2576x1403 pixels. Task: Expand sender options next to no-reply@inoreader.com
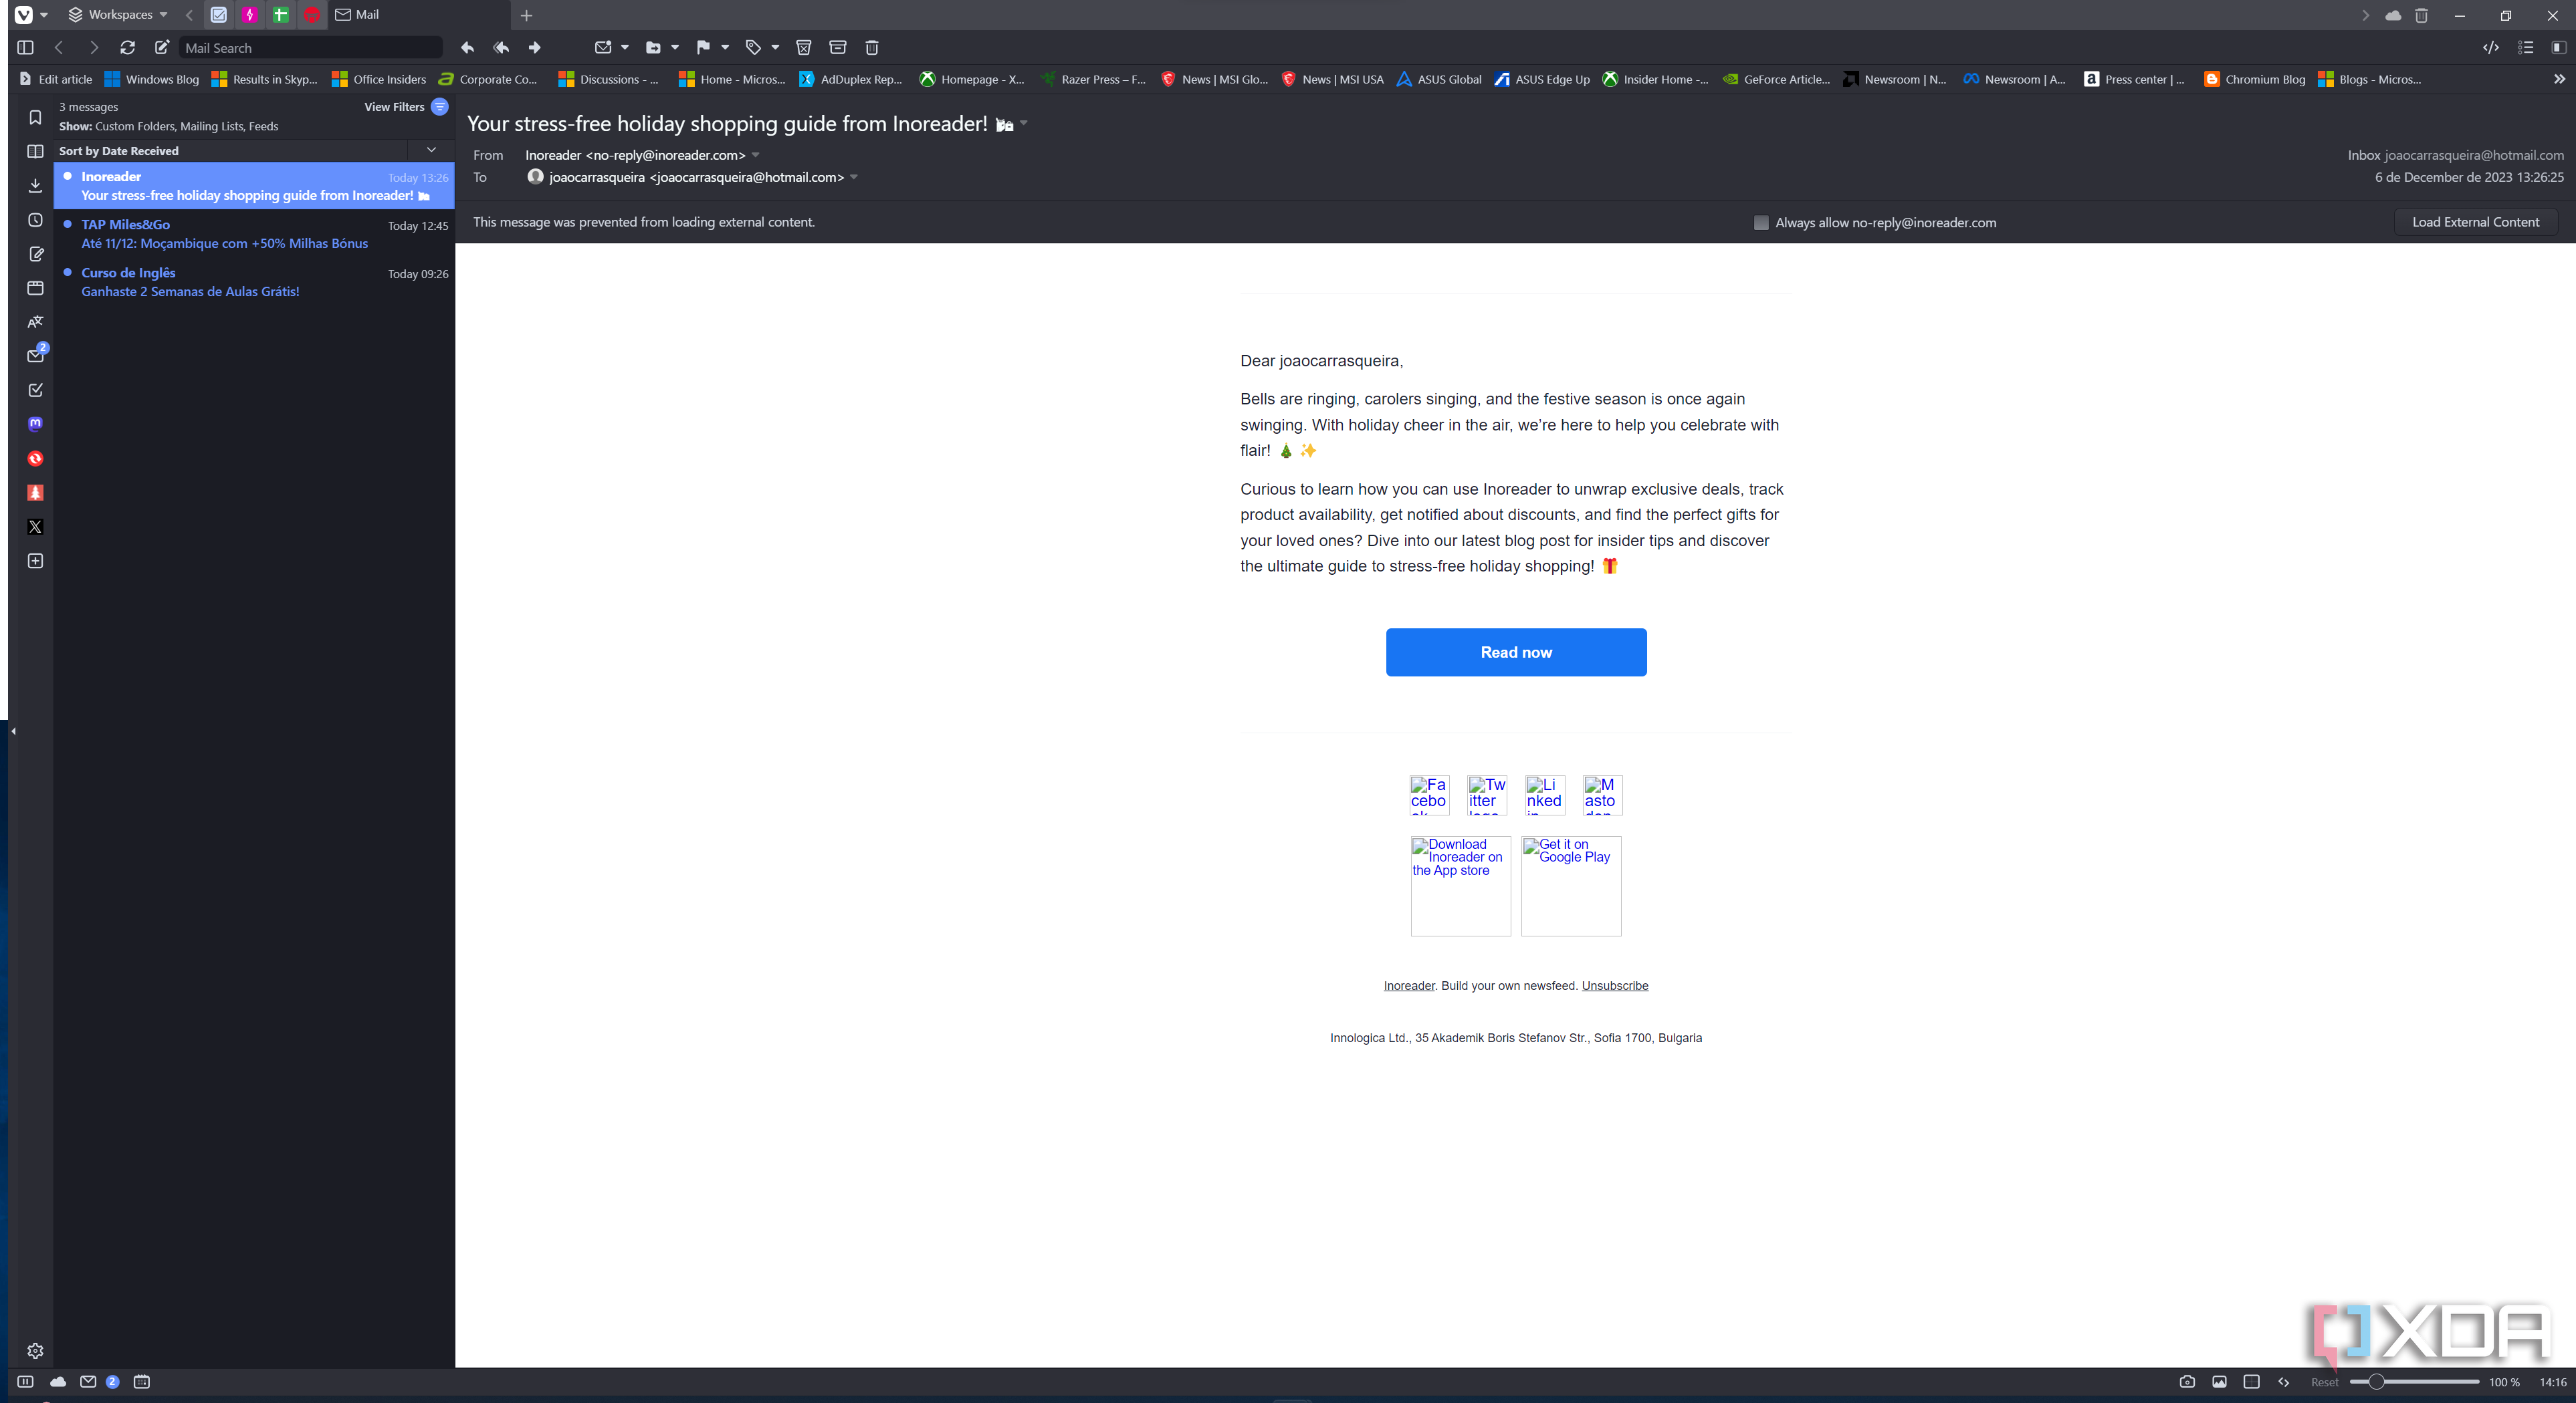tap(755, 155)
